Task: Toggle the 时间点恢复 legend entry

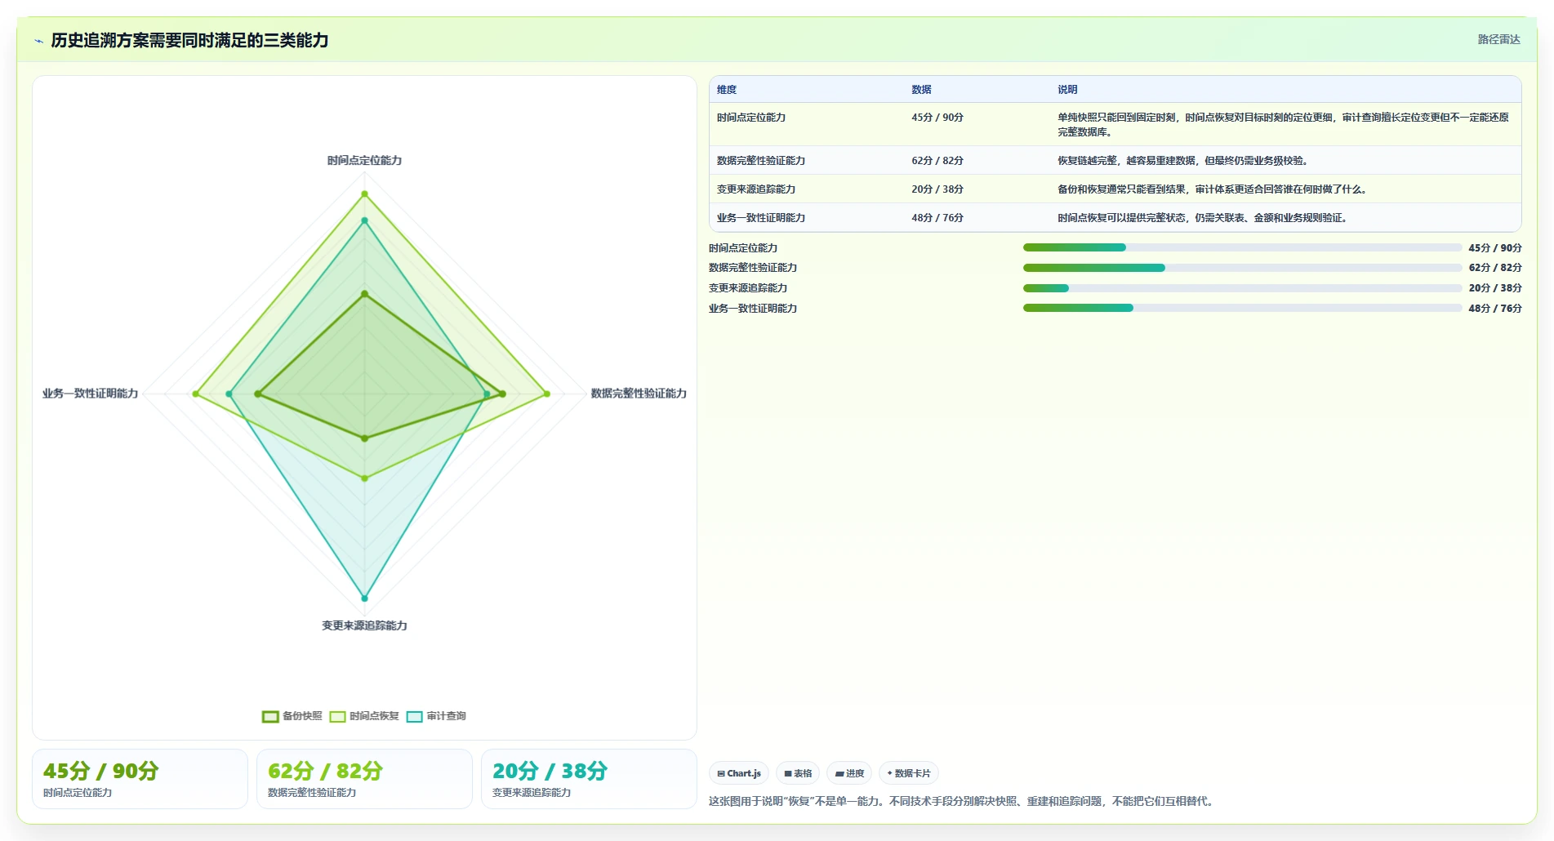Action: pos(364,716)
